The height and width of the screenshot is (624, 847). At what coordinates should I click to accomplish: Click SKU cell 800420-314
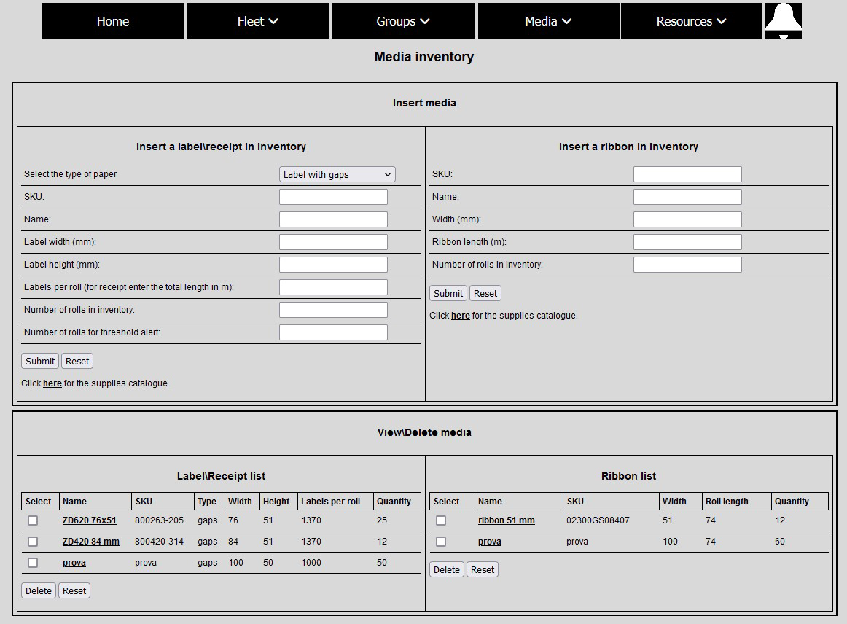pos(160,542)
